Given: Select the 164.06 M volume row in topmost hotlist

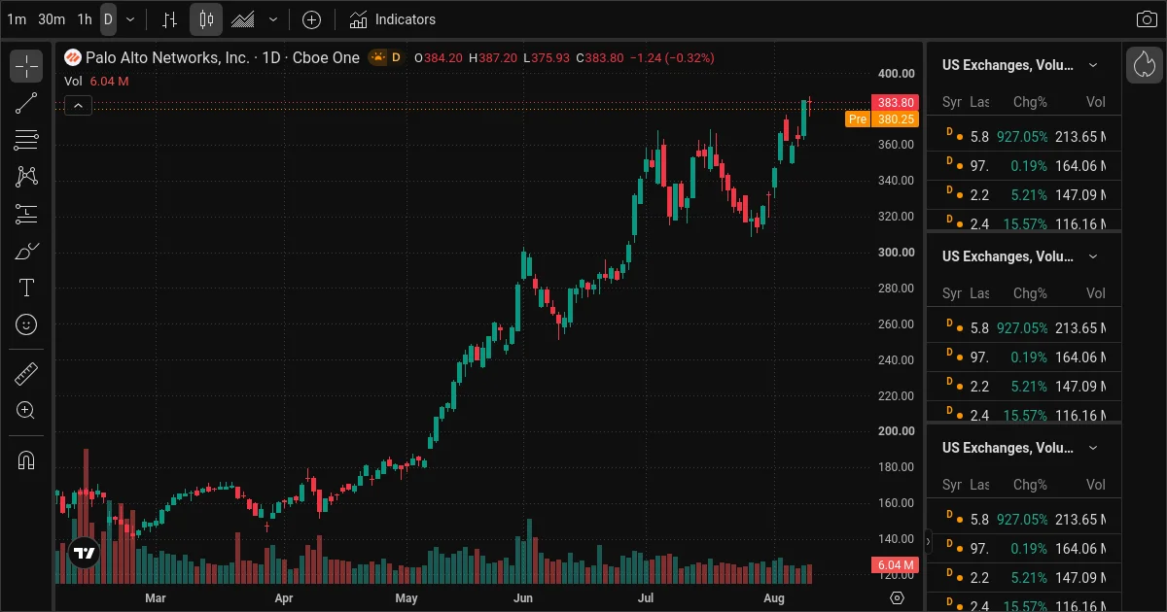Looking at the screenshot, I should (1023, 166).
